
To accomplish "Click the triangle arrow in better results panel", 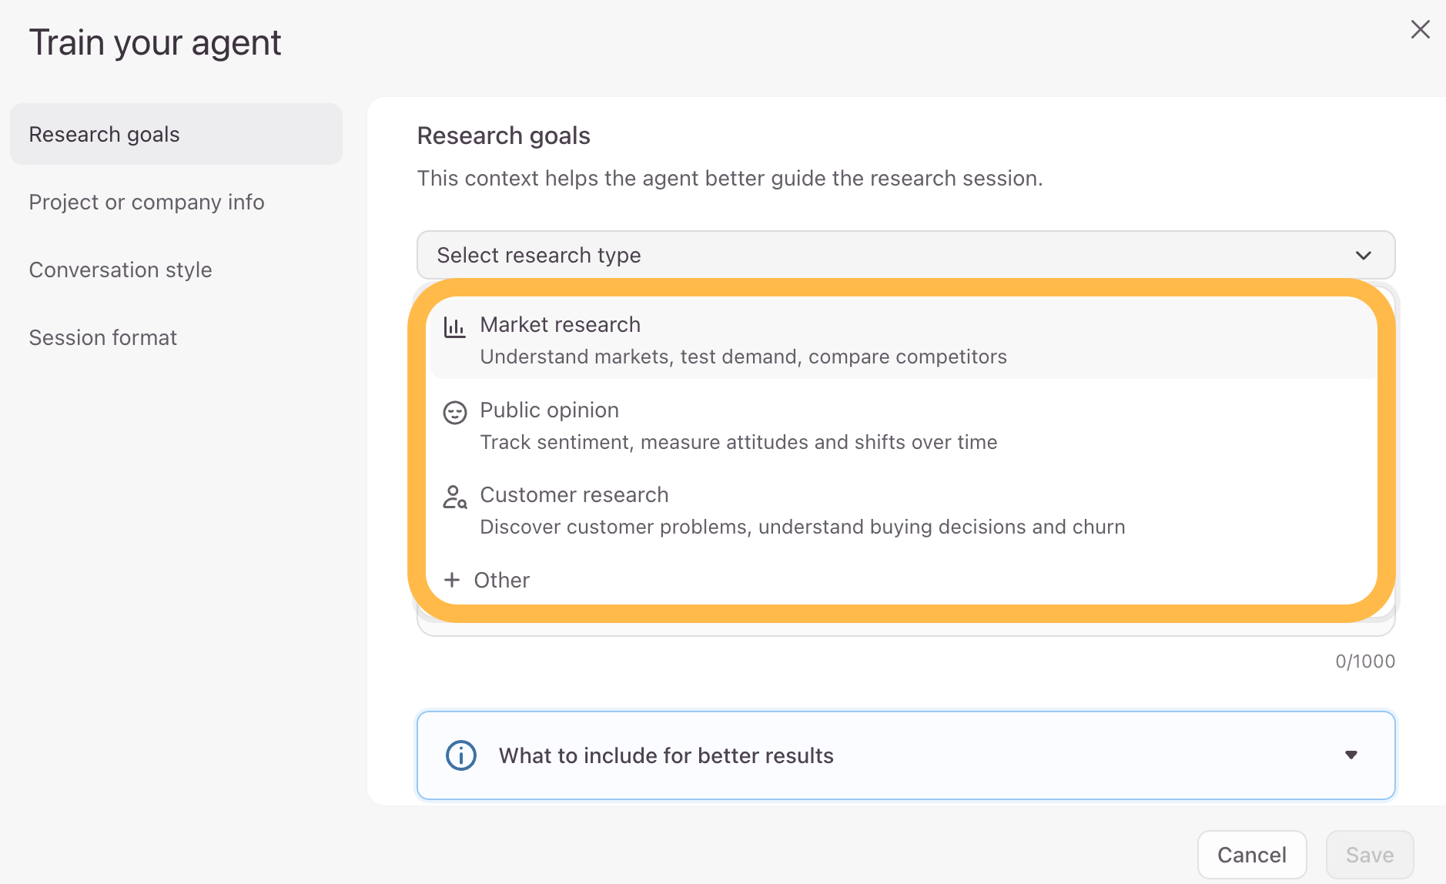I will (x=1351, y=755).
